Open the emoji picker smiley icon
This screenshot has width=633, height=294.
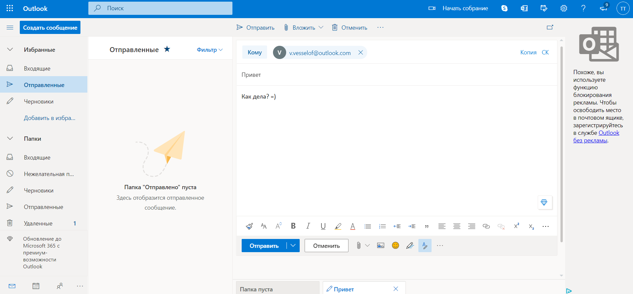[x=395, y=246]
